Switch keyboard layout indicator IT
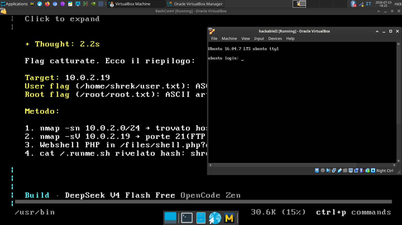This screenshot has width=402, height=225. point(368,4)
